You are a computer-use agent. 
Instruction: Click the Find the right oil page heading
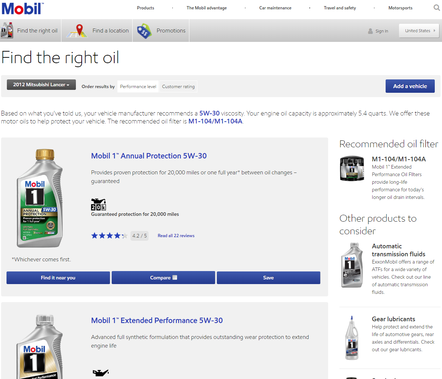click(x=60, y=58)
